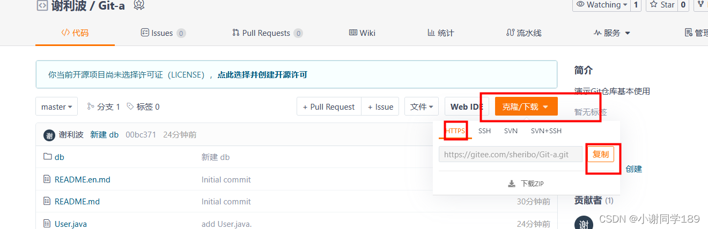Viewport: 708px width, 229px height.
Task: Click the Star count 0
Action: [x=683, y=5]
